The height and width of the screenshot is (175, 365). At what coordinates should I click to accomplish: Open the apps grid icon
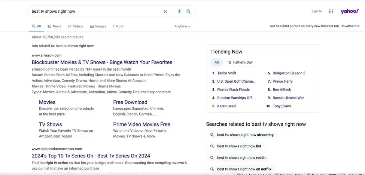(331, 11)
